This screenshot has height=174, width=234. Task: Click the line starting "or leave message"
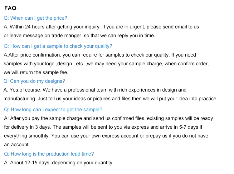(x=79, y=36)
